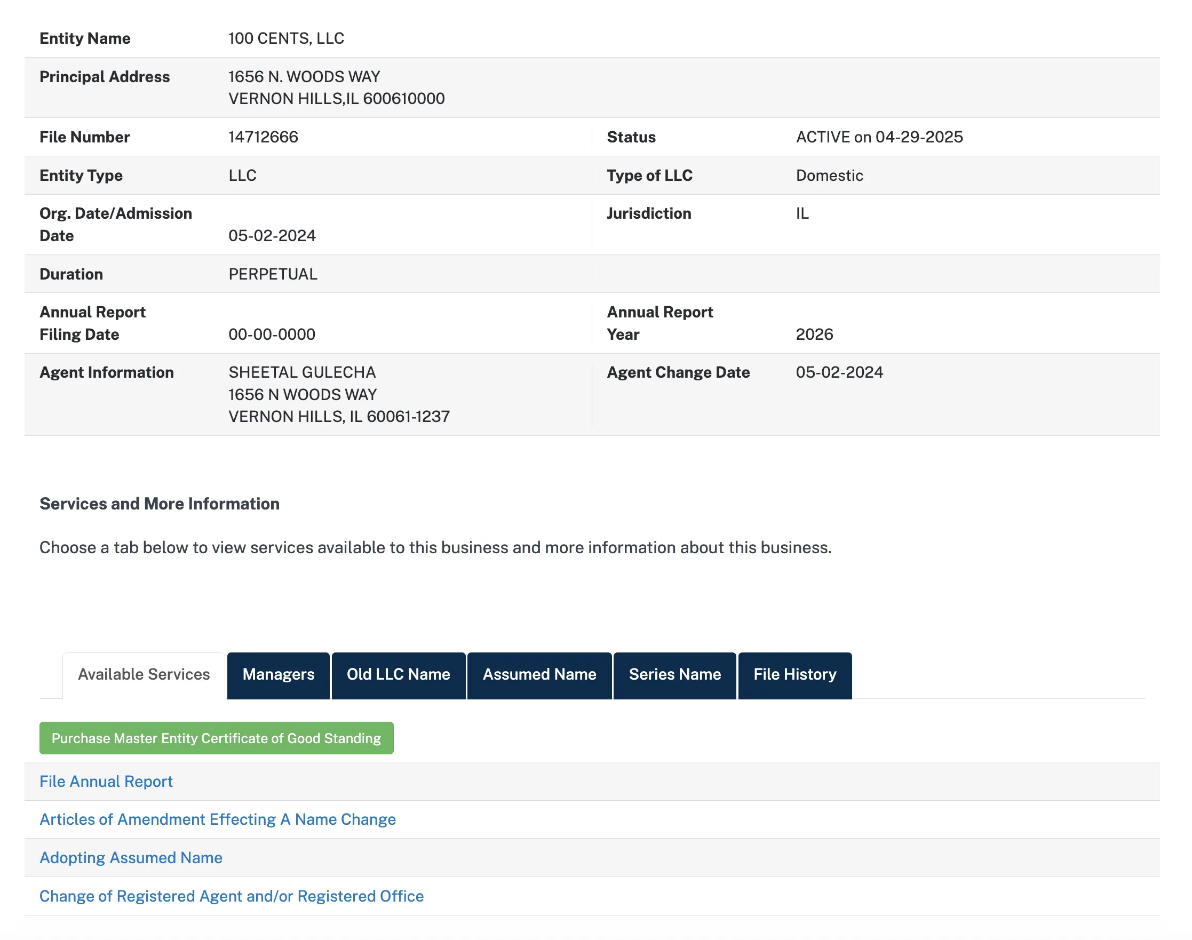Open the File Annual Report service

106,782
